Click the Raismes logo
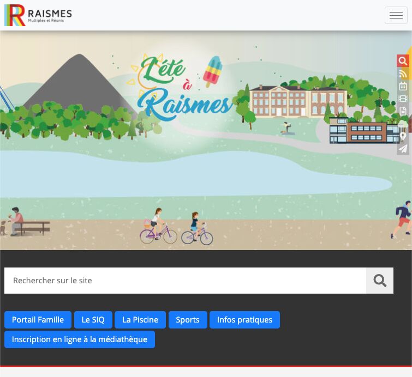412x377 pixels. [x=38, y=15]
